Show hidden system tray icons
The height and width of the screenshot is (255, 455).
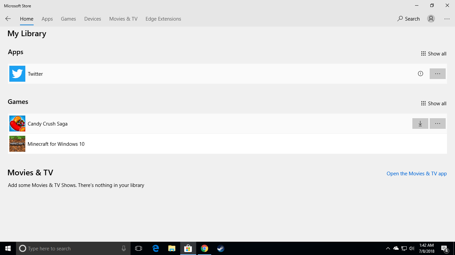[x=388, y=248]
